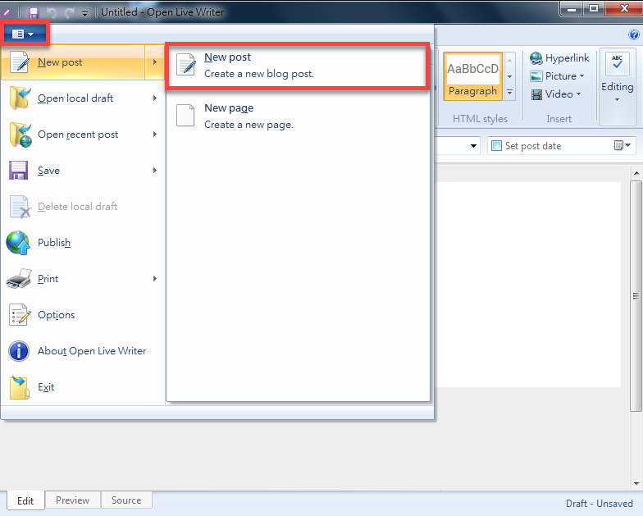Expand the Print submenu arrow

point(154,279)
